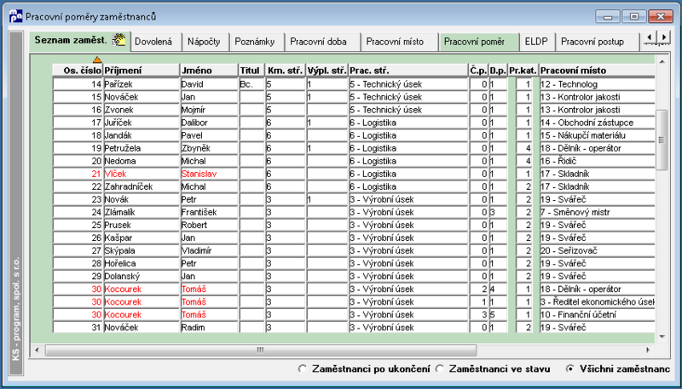Select the surname cell Pařízek

142,84
